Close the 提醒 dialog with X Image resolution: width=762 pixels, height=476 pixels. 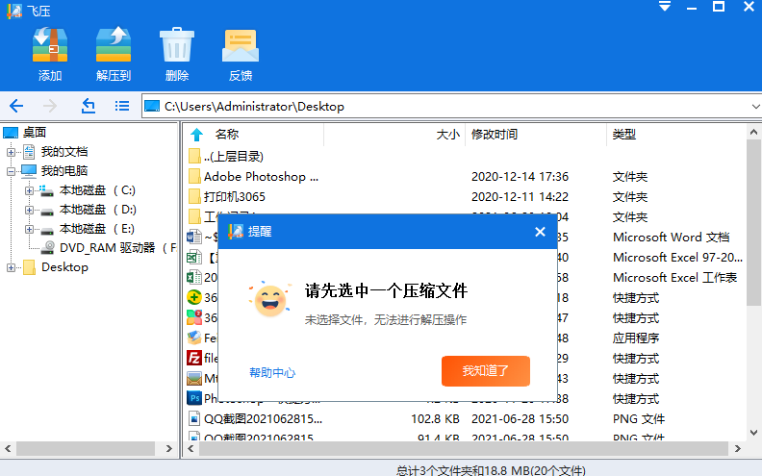[540, 232]
